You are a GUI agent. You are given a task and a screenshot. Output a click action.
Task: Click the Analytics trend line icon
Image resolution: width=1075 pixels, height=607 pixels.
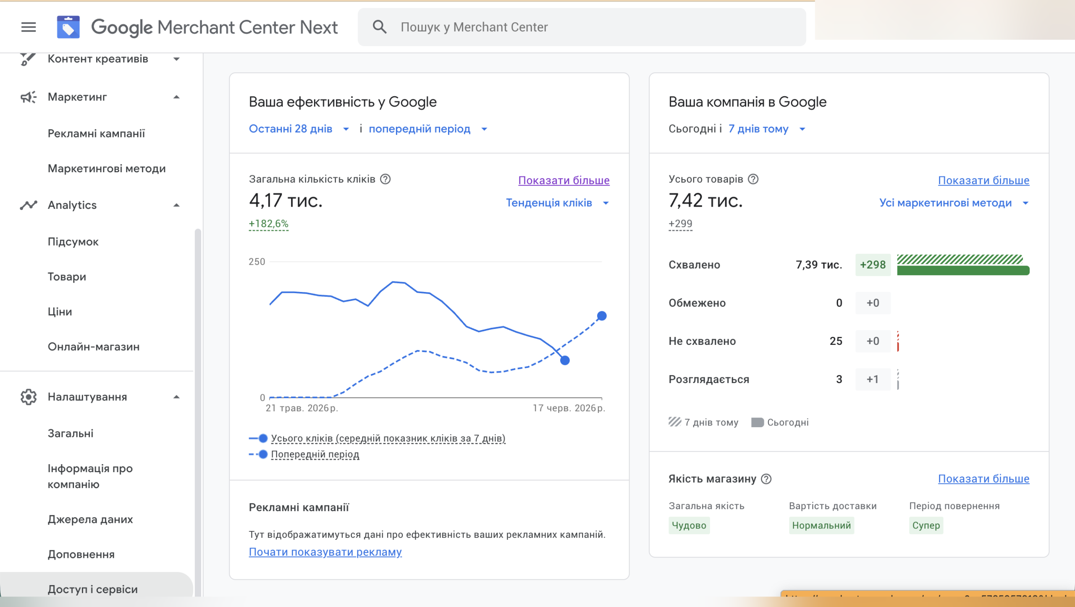pos(28,205)
